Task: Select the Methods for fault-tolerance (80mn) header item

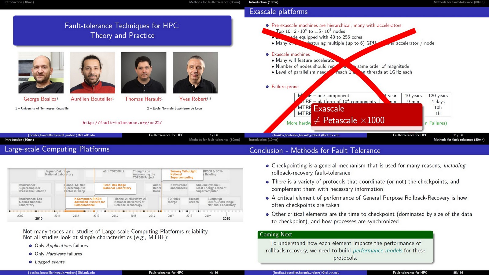Action: pos(214,2)
